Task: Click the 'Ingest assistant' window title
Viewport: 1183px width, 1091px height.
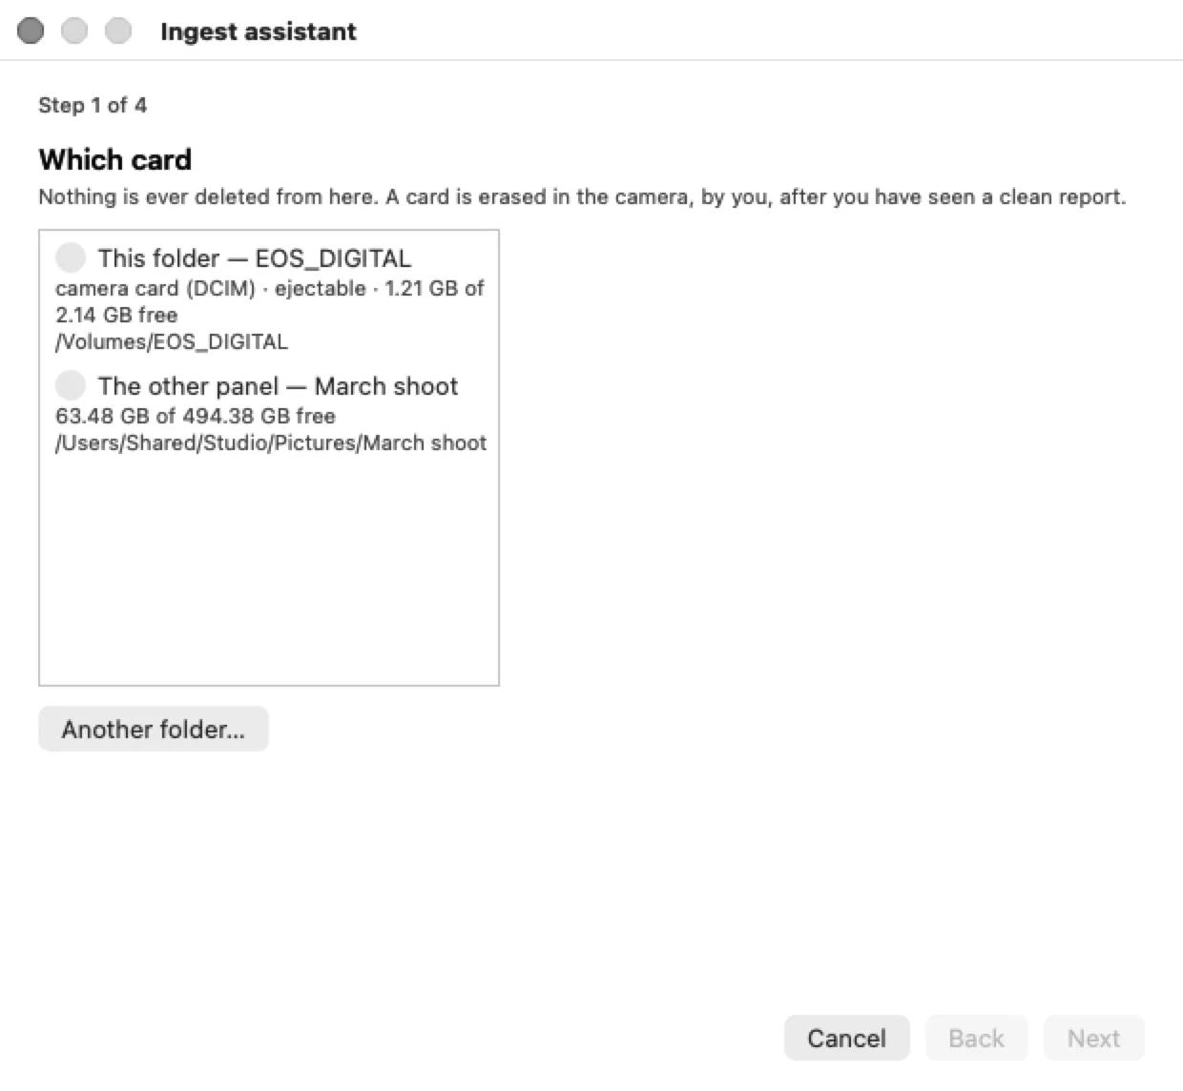Action: pyautogui.click(x=259, y=31)
